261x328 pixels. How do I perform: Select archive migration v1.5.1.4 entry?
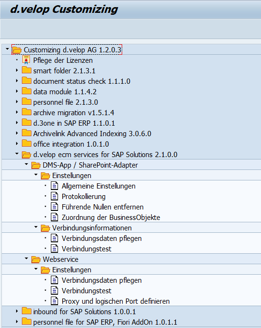point(74,113)
